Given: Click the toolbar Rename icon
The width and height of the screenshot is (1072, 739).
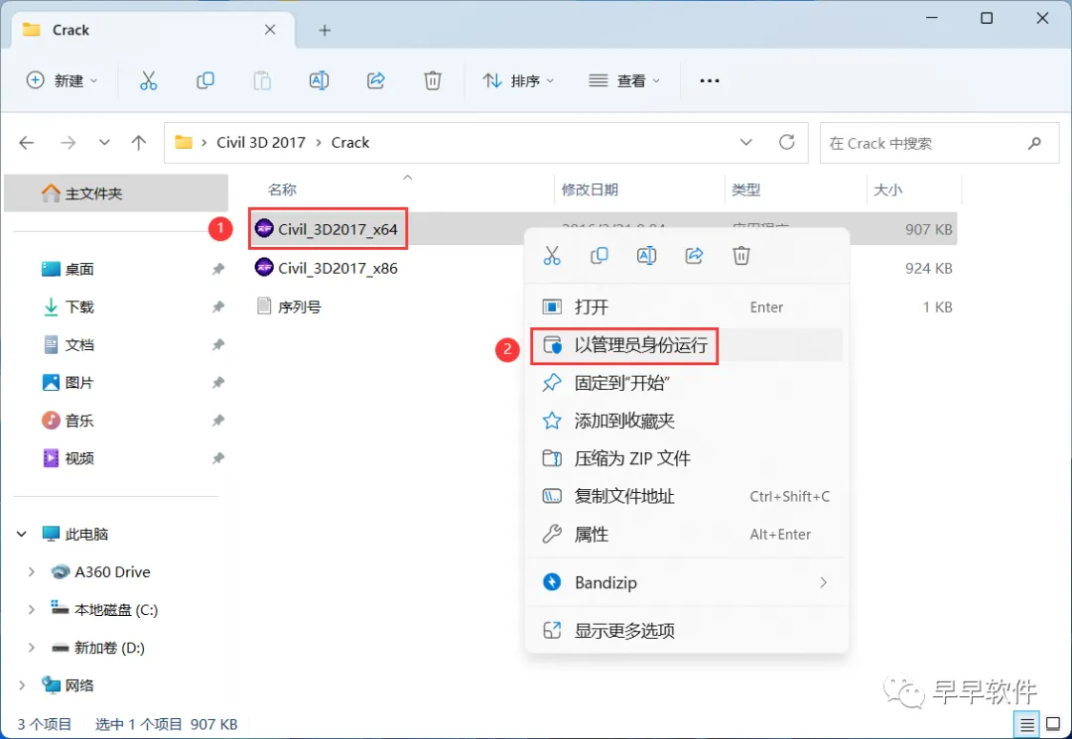Looking at the screenshot, I should point(319,80).
